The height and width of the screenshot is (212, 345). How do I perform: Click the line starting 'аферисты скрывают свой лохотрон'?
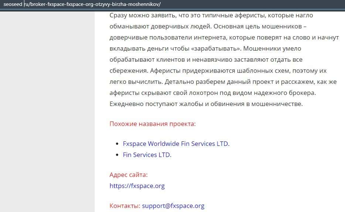click(x=213, y=93)
